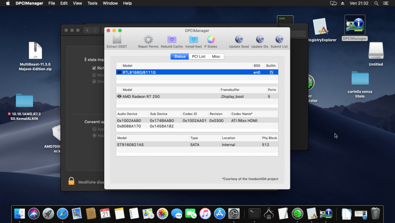Image resolution: width=395 pixels, height=223 pixels.
Task: Click the eye icon beside RTL8168G/8111G
Action: tap(119, 72)
